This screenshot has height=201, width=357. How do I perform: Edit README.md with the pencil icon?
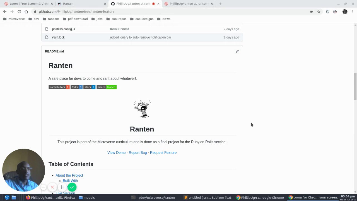pyautogui.click(x=237, y=51)
